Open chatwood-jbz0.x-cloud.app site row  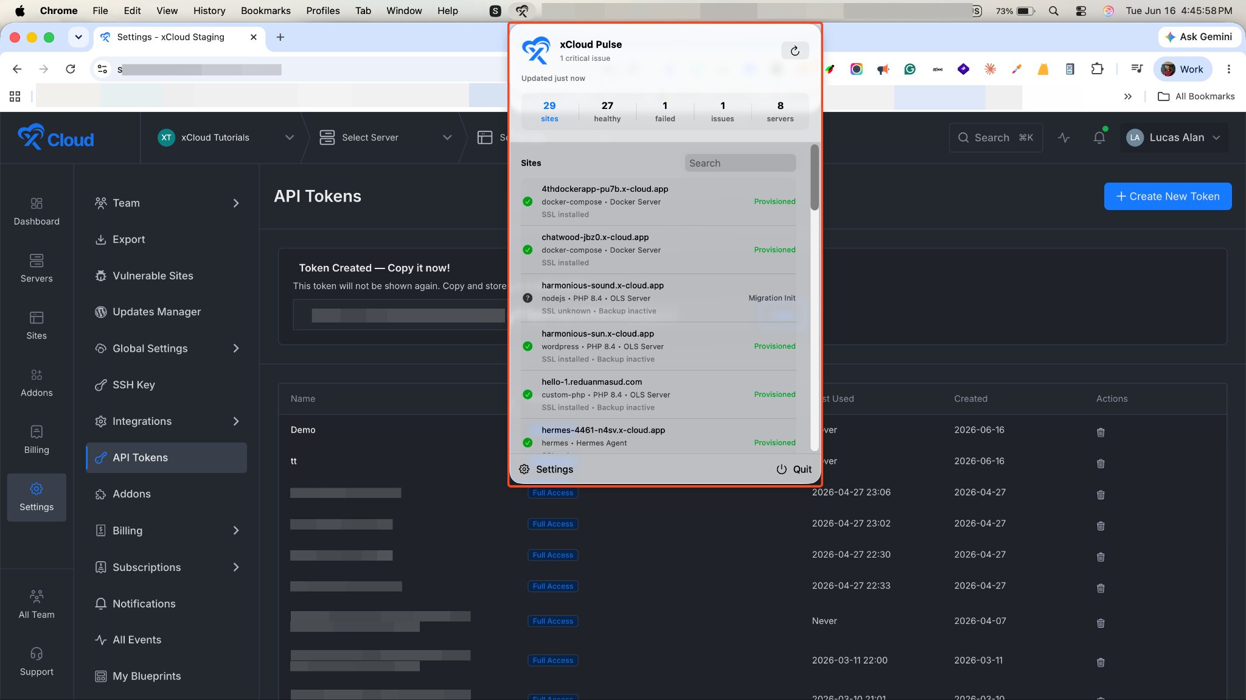pyautogui.click(x=658, y=250)
